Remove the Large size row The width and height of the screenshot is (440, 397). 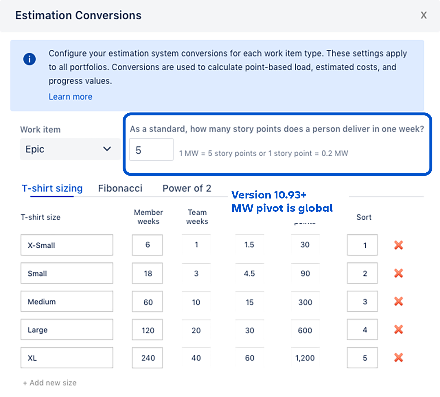(x=398, y=329)
